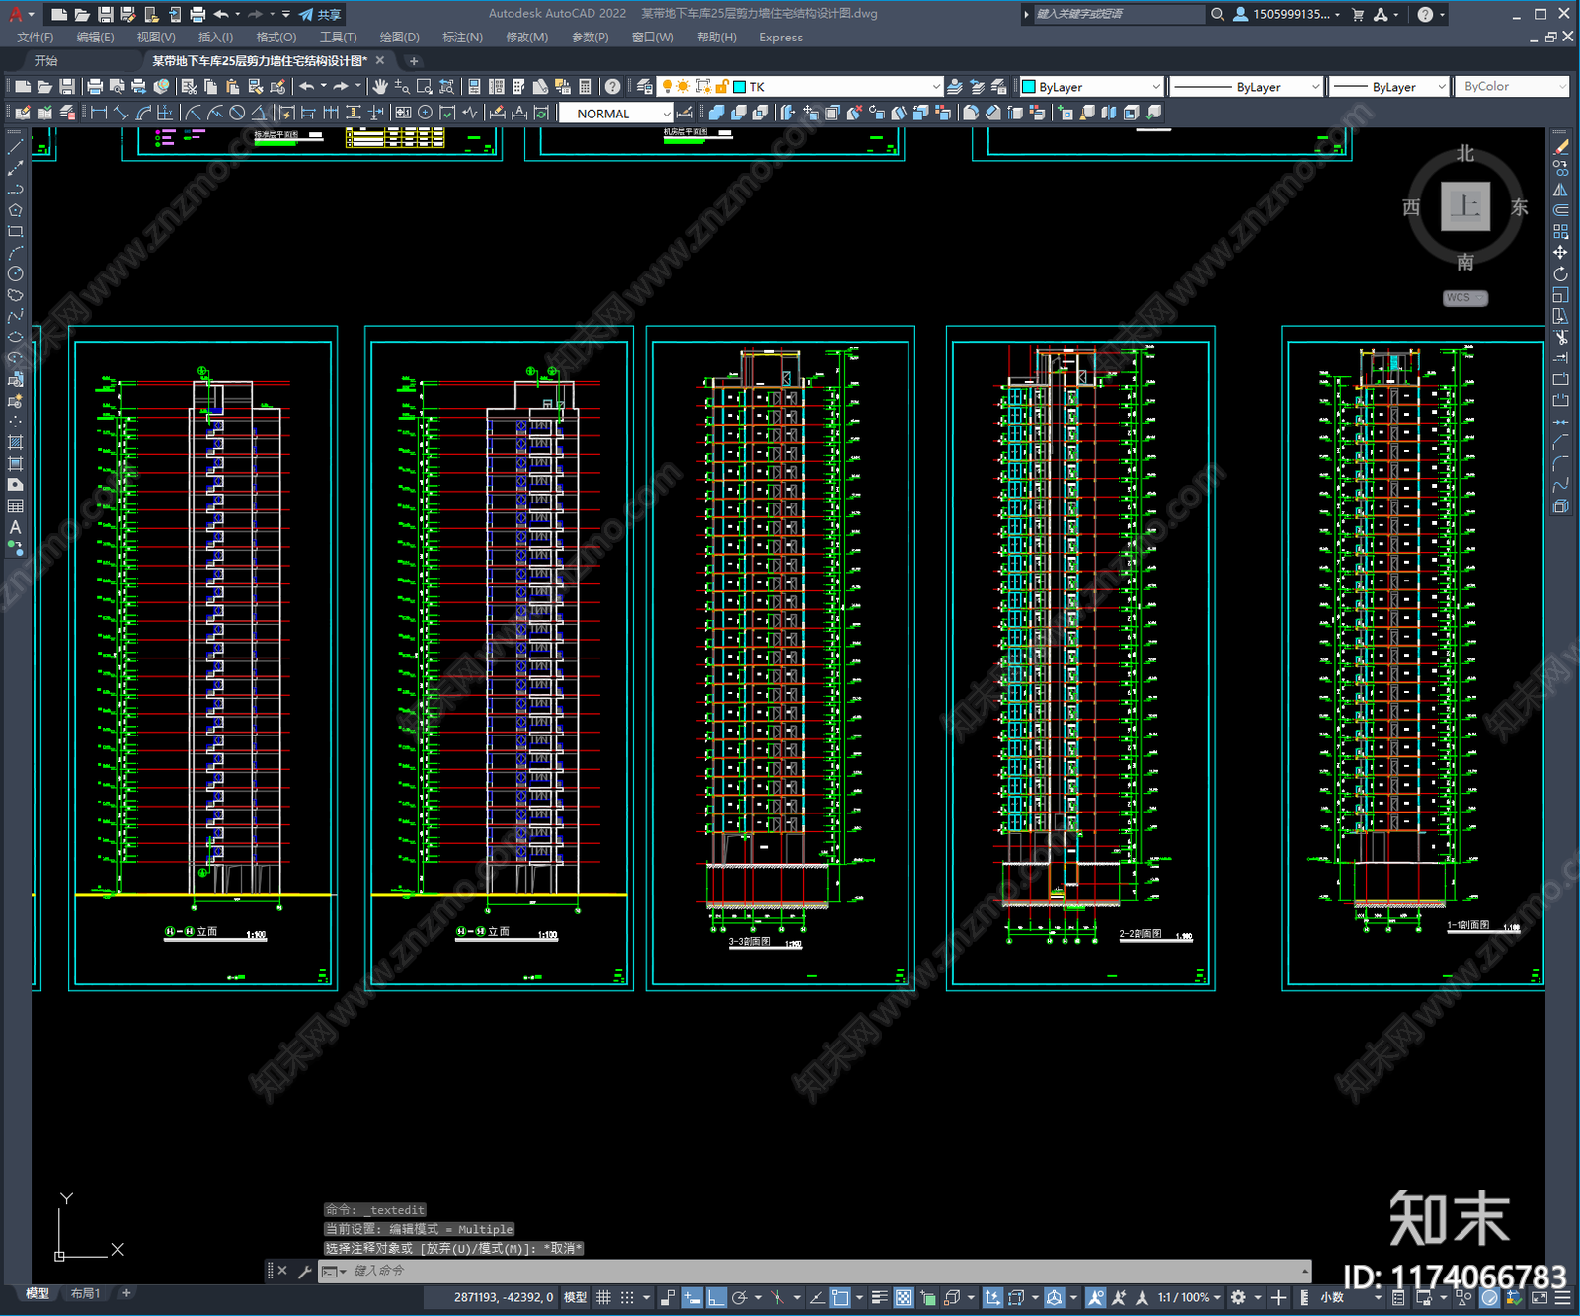Toggle snap mode dots in status bar
This screenshot has height=1316, width=1580.
point(627,1297)
